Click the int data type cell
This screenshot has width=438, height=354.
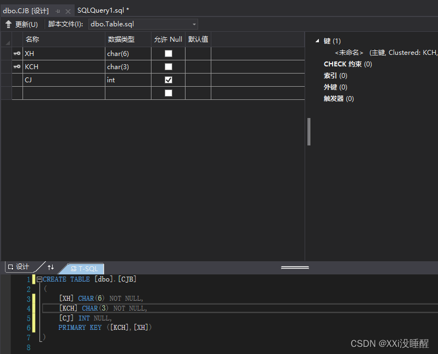click(x=128, y=80)
